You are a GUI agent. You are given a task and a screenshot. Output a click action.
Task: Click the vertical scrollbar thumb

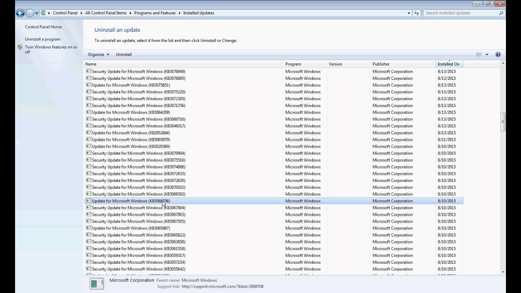coord(503,121)
